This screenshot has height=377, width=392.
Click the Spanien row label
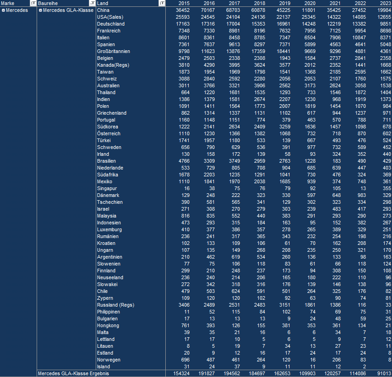point(106,44)
